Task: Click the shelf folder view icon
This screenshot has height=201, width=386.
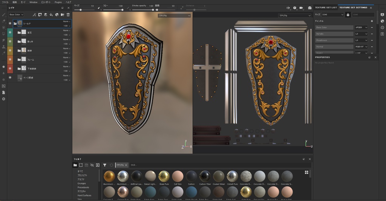Action: tap(75, 165)
